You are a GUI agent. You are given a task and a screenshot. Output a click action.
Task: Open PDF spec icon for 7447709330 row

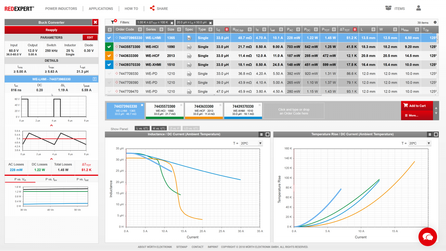[189, 74]
